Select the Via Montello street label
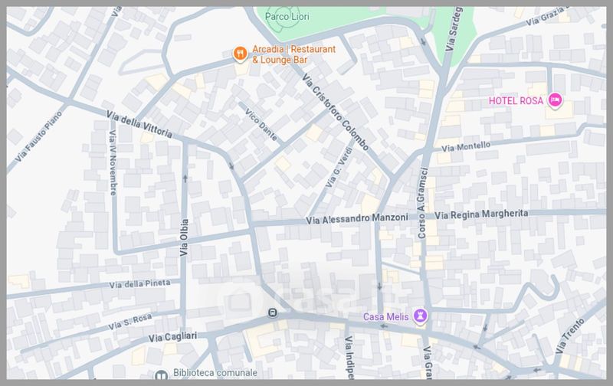Image resolution: width=613 pixels, height=386 pixels. [x=466, y=146]
